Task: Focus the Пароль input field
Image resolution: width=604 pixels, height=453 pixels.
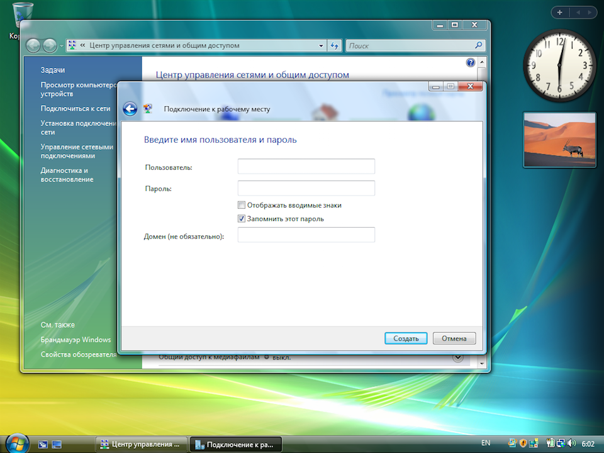Action: coord(306,188)
